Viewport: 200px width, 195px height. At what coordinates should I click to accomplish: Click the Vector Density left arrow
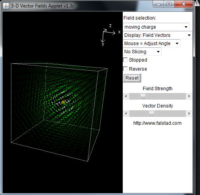pyautogui.click(x=126, y=113)
